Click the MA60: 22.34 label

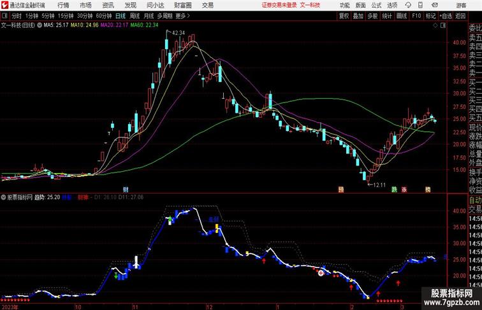tap(144, 25)
